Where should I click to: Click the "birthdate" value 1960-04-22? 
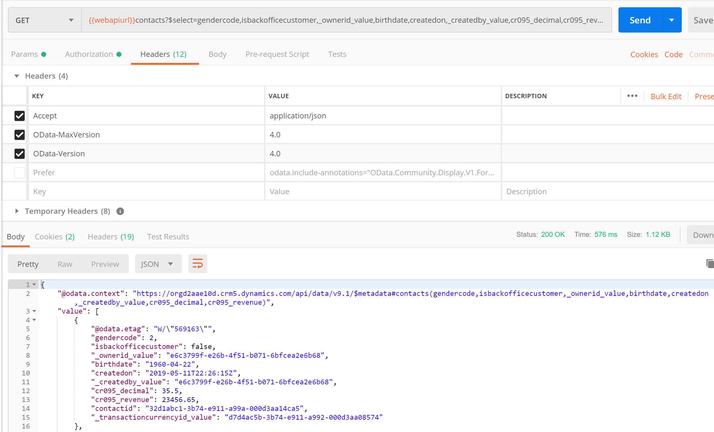coord(170,364)
